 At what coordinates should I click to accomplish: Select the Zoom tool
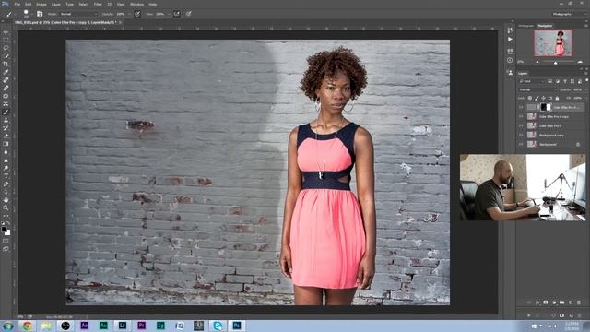(x=6, y=207)
